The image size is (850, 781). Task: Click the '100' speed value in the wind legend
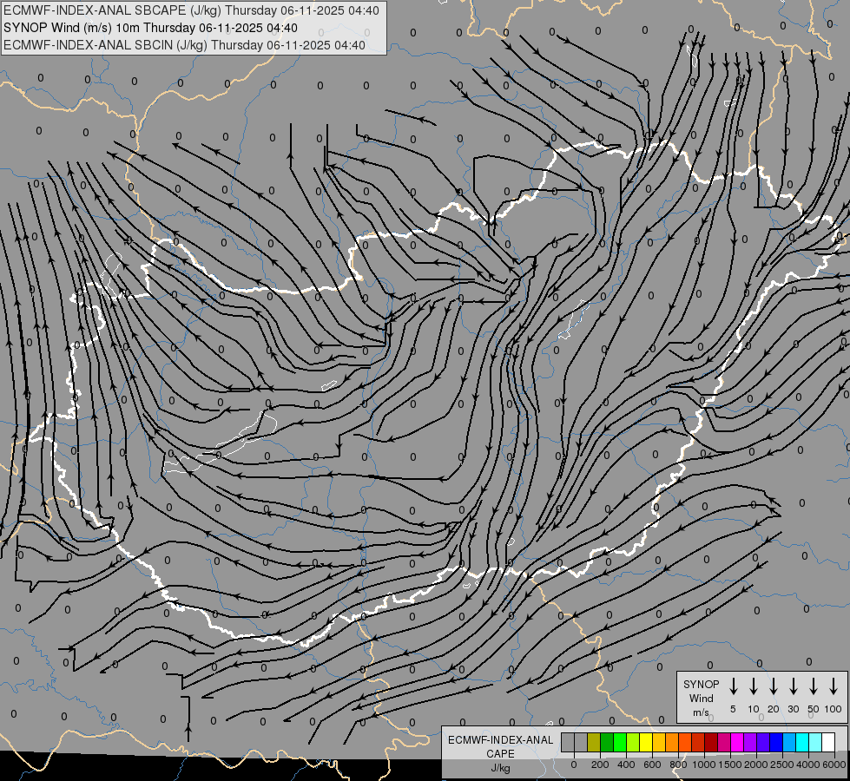[834, 709]
